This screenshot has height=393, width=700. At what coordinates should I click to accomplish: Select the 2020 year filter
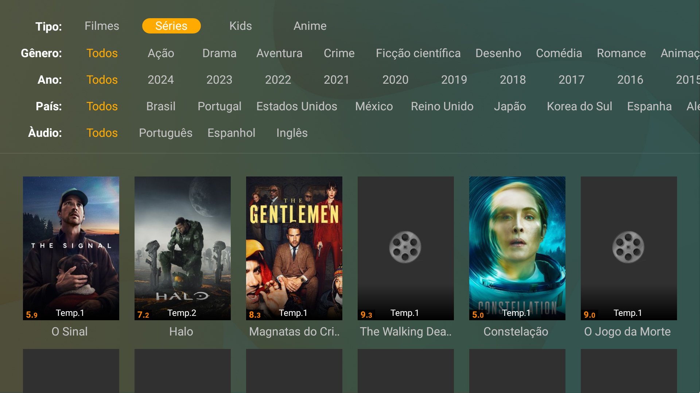pos(396,80)
